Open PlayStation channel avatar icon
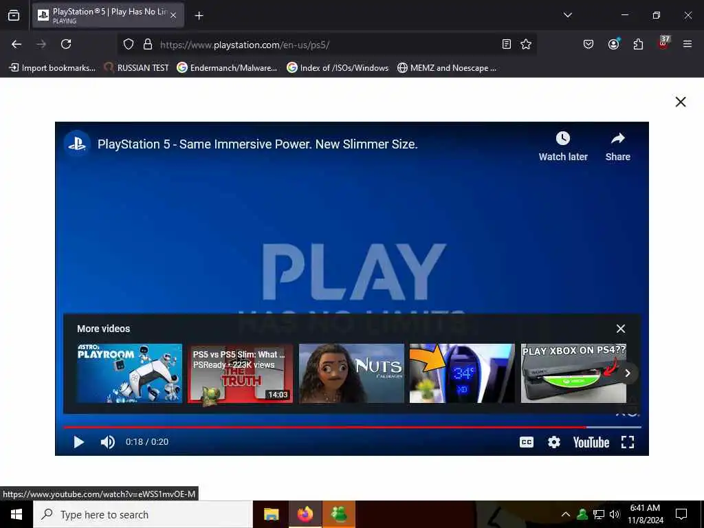Image resolution: width=704 pixels, height=528 pixels. (x=77, y=144)
